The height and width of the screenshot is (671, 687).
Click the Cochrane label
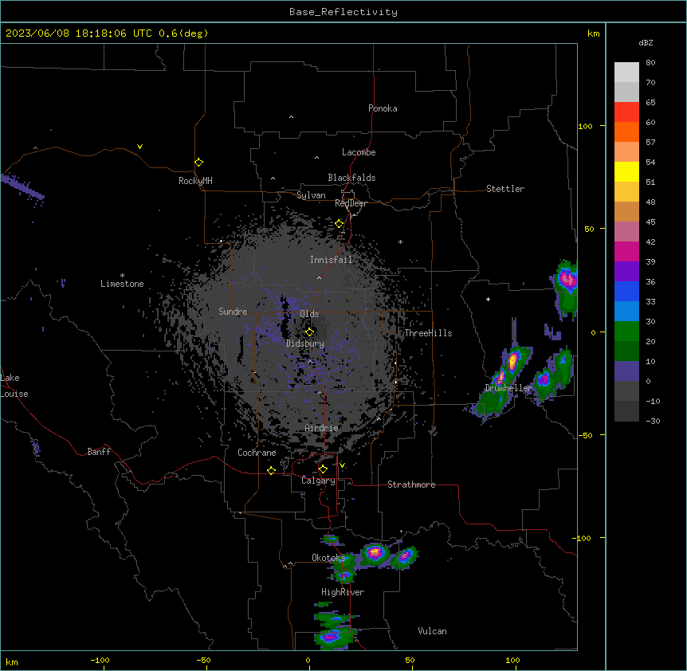click(x=257, y=453)
